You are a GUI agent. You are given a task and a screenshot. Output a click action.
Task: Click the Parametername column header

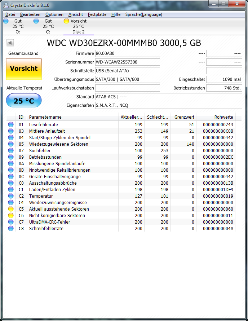click(73, 117)
